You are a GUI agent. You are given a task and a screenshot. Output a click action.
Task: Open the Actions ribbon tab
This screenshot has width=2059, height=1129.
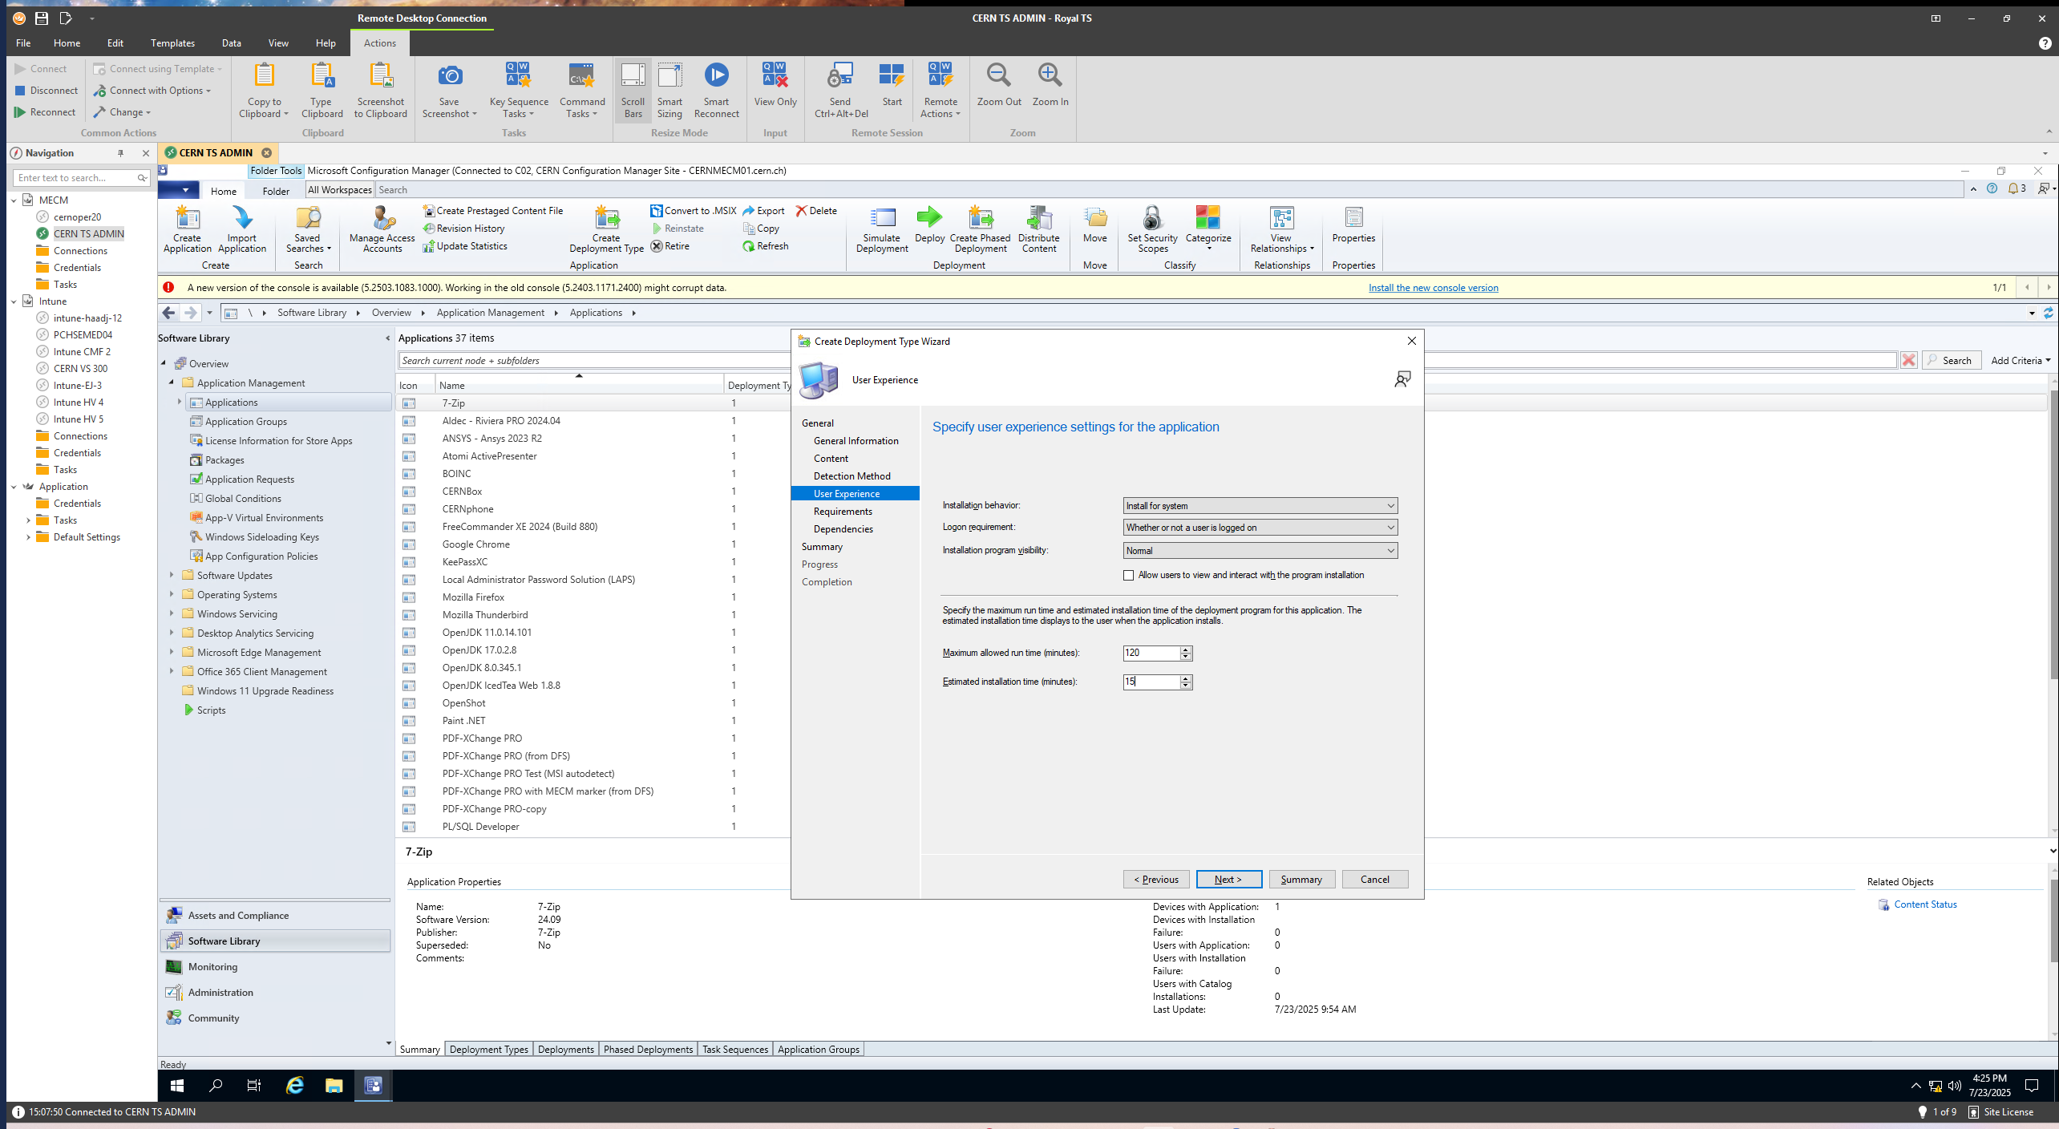tap(380, 43)
